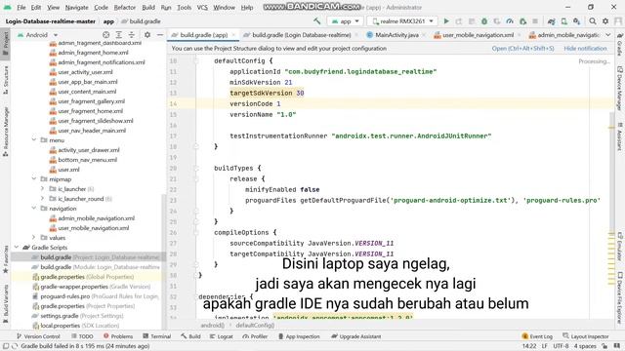The image size is (625, 351).
Task: Open the File menu
Action: pyautogui.click(x=21, y=7)
